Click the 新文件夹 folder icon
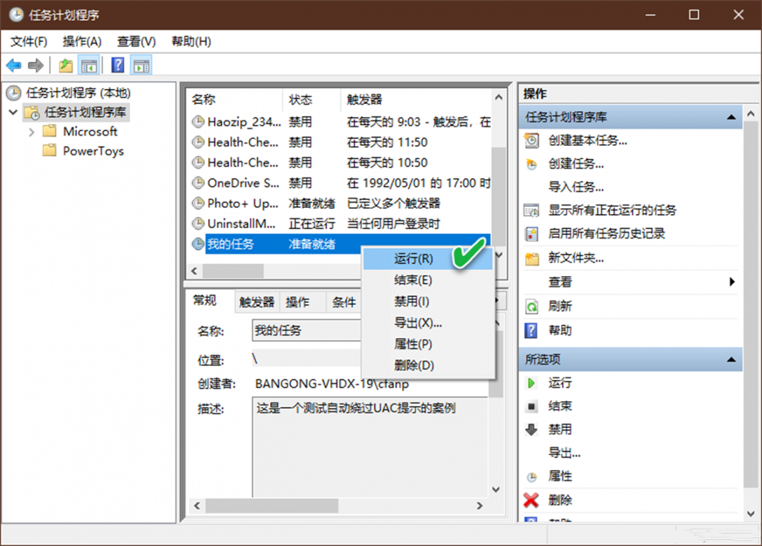762x546 pixels. click(x=530, y=258)
